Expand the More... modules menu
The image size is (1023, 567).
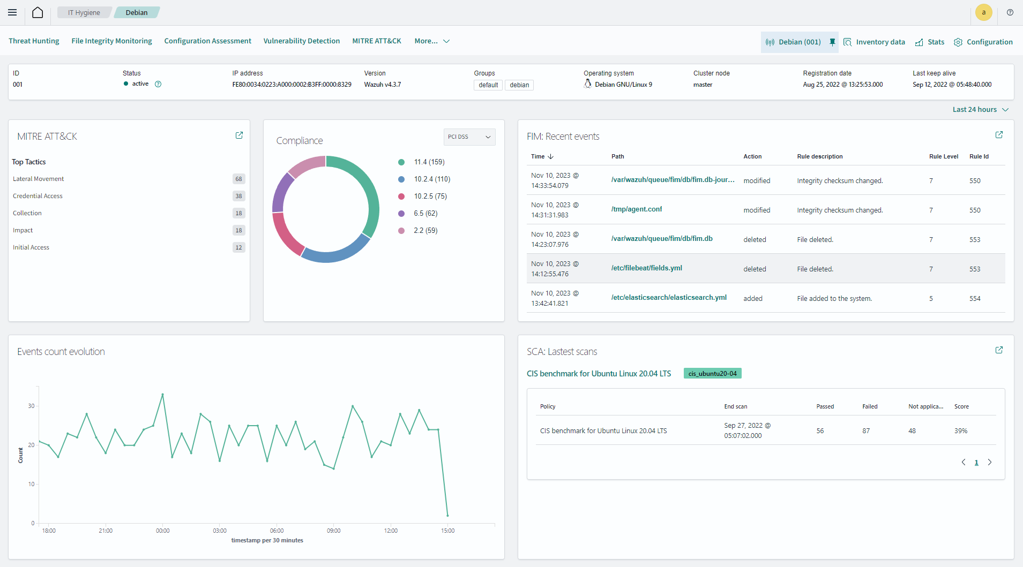pyautogui.click(x=432, y=41)
